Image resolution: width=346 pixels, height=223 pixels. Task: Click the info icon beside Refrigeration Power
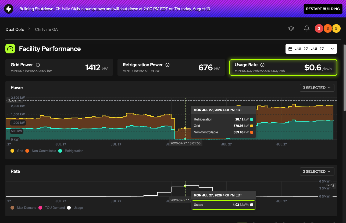pos(167,65)
